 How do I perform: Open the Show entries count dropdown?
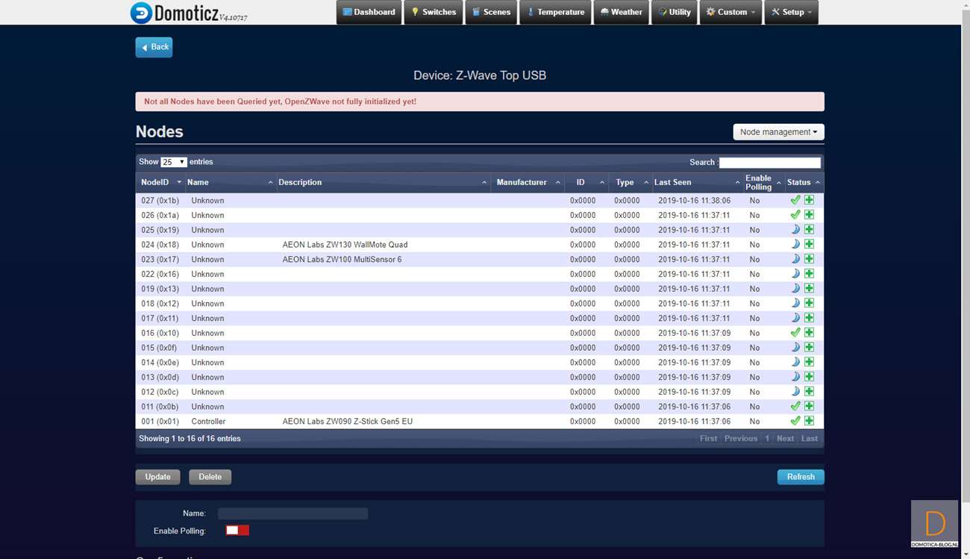point(173,162)
